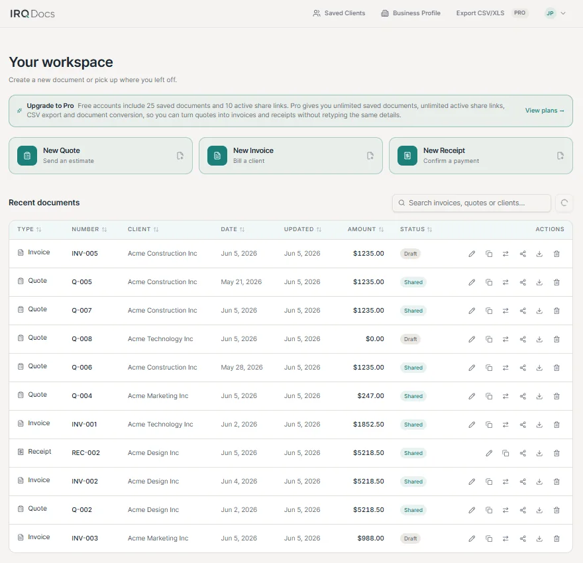The height and width of the screenshot is (563, 583).
Task: Edit invoice INV-003
Action: [x=472, y=539]
